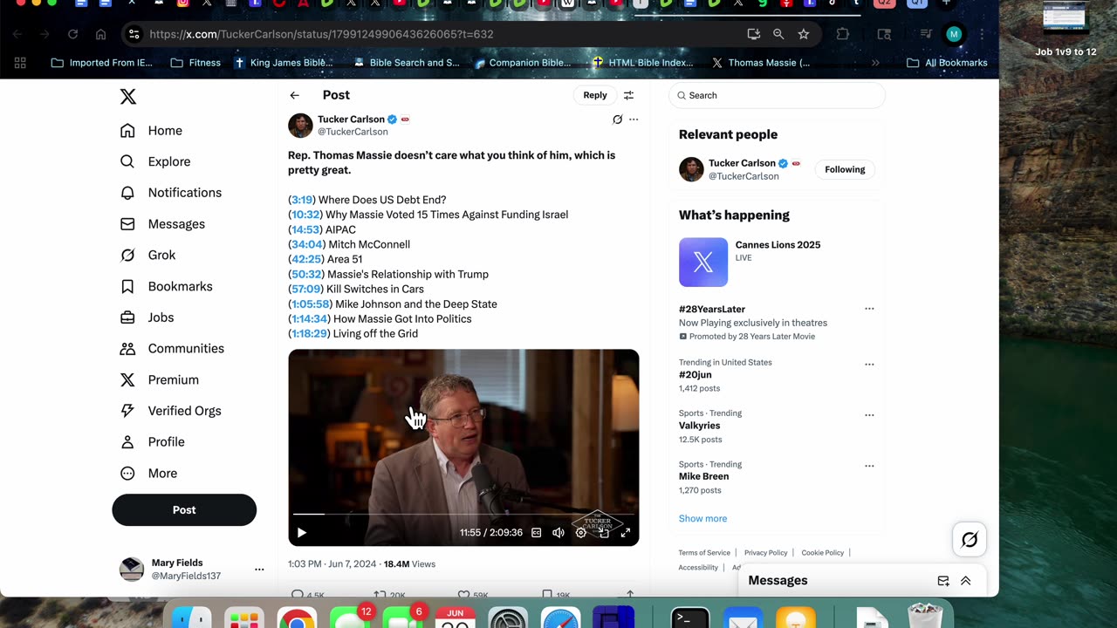Jump to timestamp 34:04 Mitch McConnell
1117x628 pixels.
tap(307, 244)
